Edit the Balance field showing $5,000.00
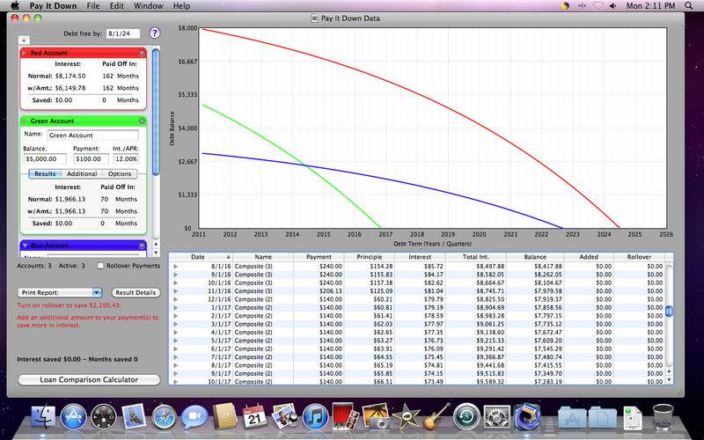Image resolution: width=704 pixels, height=440 pixels. [45, 159]
